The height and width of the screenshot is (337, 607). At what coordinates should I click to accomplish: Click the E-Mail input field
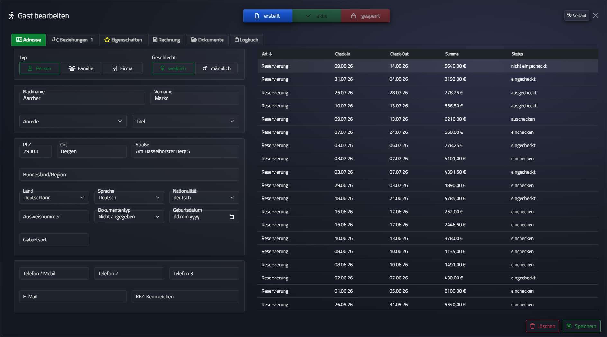click(x=73, y=296)
